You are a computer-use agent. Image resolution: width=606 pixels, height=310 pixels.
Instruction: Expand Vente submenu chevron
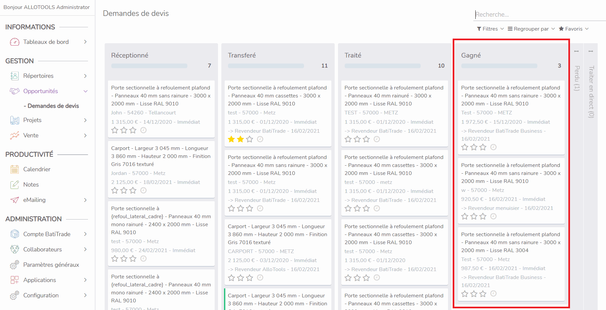tap(85, 135)
